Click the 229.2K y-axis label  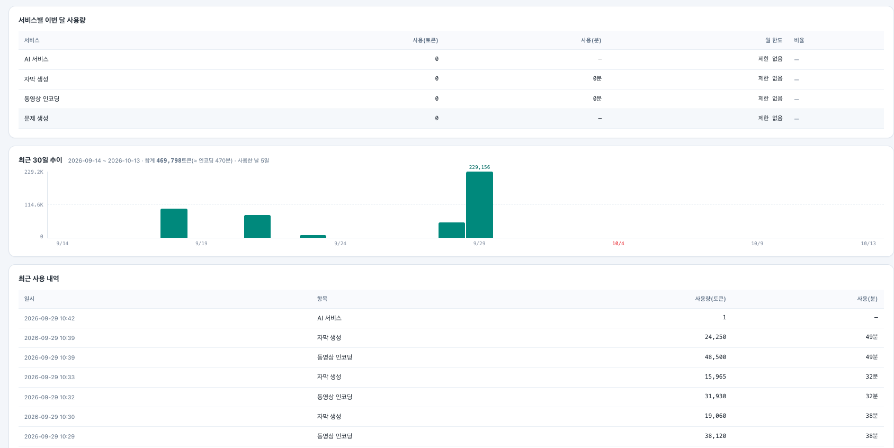point(34,172)
